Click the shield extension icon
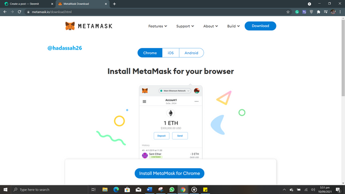Screen dimensions: 345x194 pyautogui.click(x=311, y=12)
